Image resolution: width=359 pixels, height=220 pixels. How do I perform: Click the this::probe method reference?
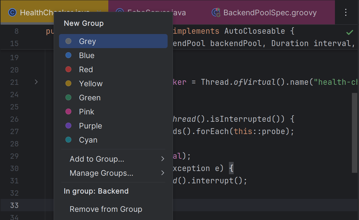[259, 131]
